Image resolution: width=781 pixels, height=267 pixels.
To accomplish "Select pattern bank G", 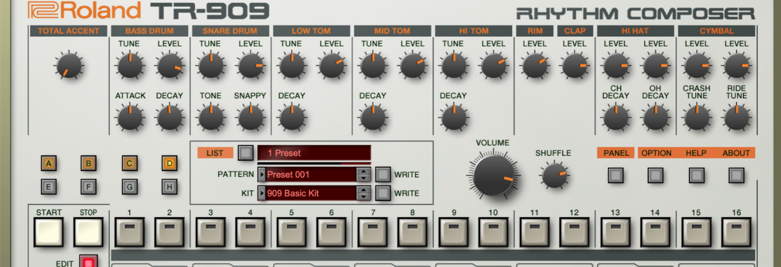I will pos(129,187).
